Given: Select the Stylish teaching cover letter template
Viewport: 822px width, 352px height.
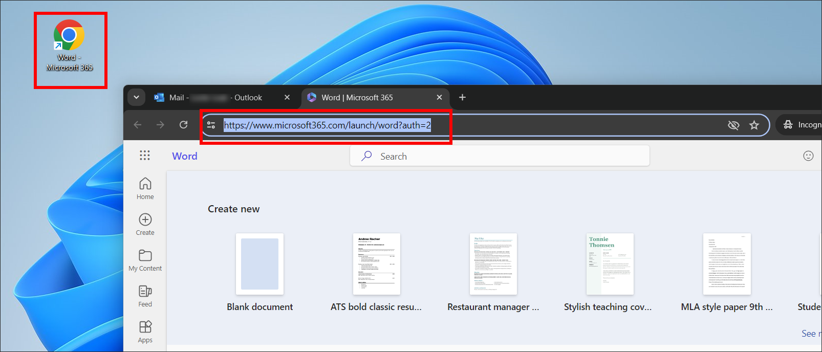Looking at the screenshot, I should 610,264.
